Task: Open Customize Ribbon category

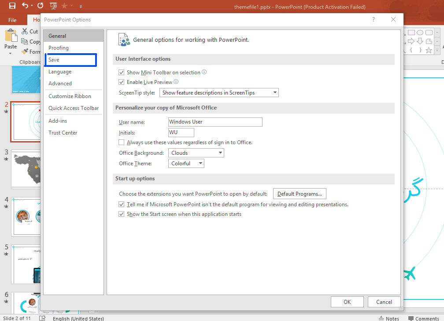Action: point(74,96)
